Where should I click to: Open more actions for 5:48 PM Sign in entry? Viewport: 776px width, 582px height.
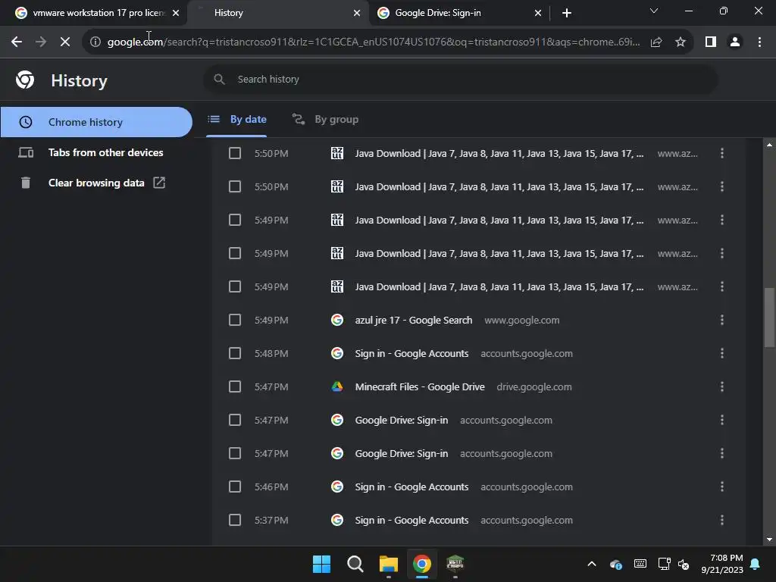(x=722, y=353)
